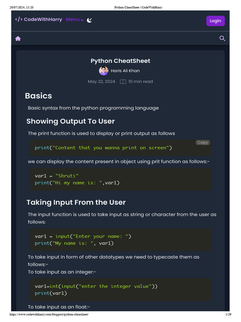241x322 pixels.
Task: Click the CodeWithHarry brand name text
Action: click(x=43, y=19)
